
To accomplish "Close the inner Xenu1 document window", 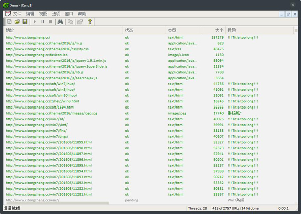I will (295, 14).
